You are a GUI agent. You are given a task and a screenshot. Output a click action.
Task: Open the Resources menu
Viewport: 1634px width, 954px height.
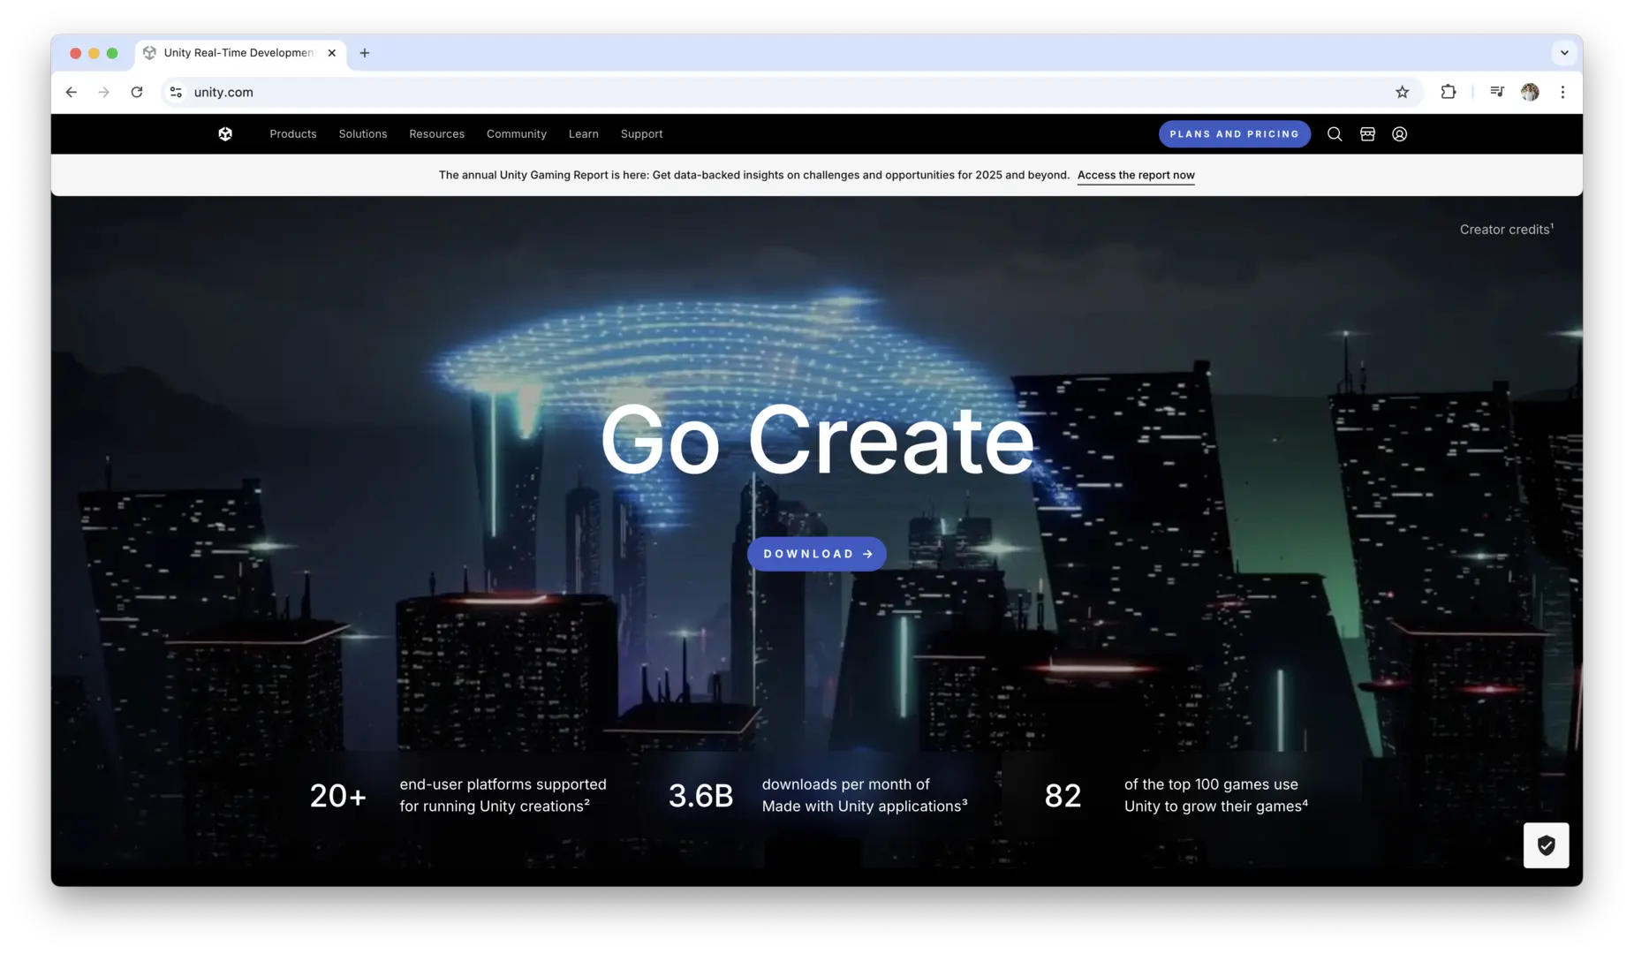click(437, 134)
